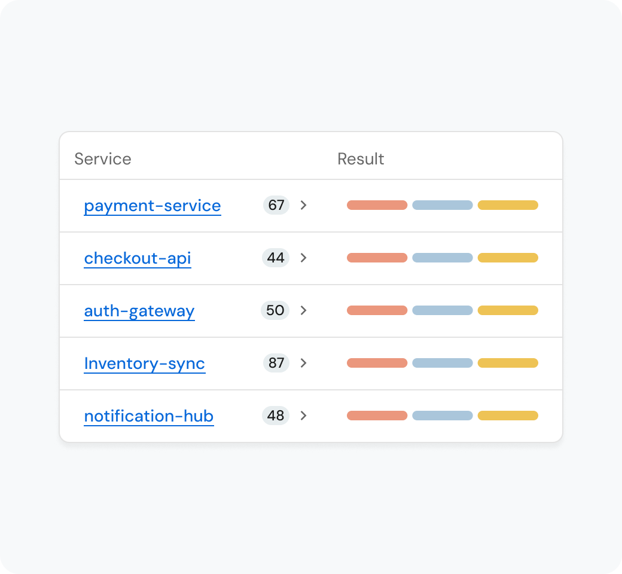
Task: Open the auth-gateway link
Action: click(x=139, y=311)
